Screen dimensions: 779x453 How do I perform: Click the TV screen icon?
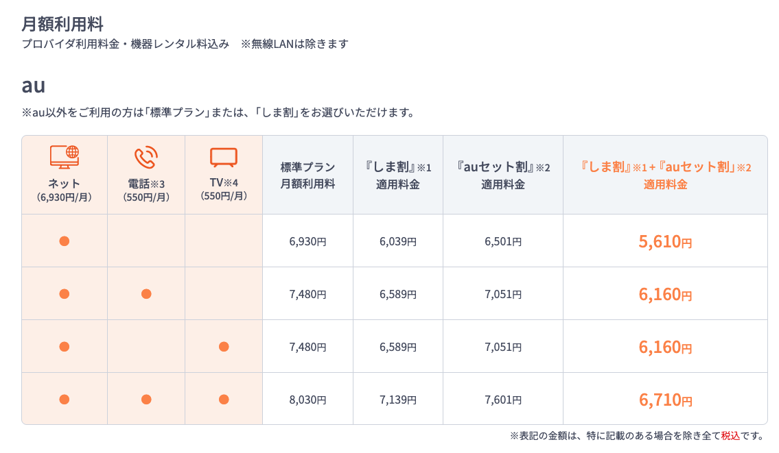[223, 158]
